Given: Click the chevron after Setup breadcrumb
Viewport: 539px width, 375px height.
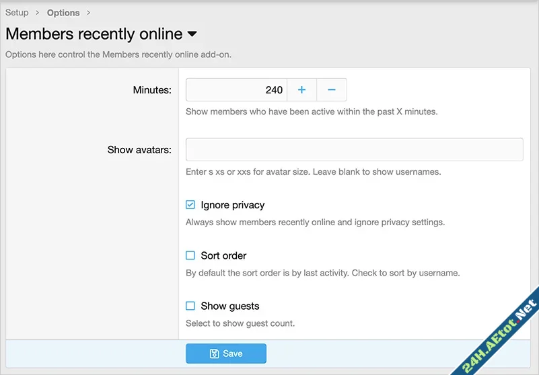Looking at the screenshot, I should tap(38, 13).
